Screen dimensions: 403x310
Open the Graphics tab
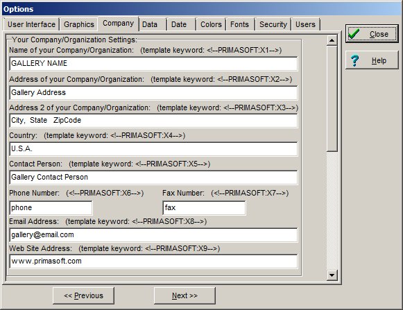pyautogui.click(x=79, y=24)
